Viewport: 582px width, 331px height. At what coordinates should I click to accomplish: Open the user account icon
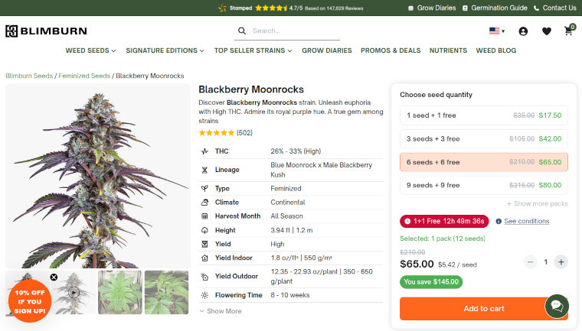coord(523,31)
